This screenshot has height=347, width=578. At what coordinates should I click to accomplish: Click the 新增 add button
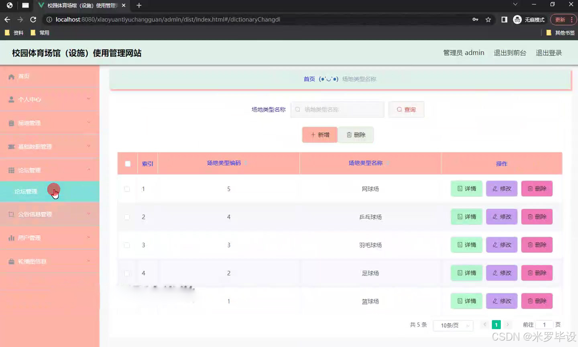(320, 135)
